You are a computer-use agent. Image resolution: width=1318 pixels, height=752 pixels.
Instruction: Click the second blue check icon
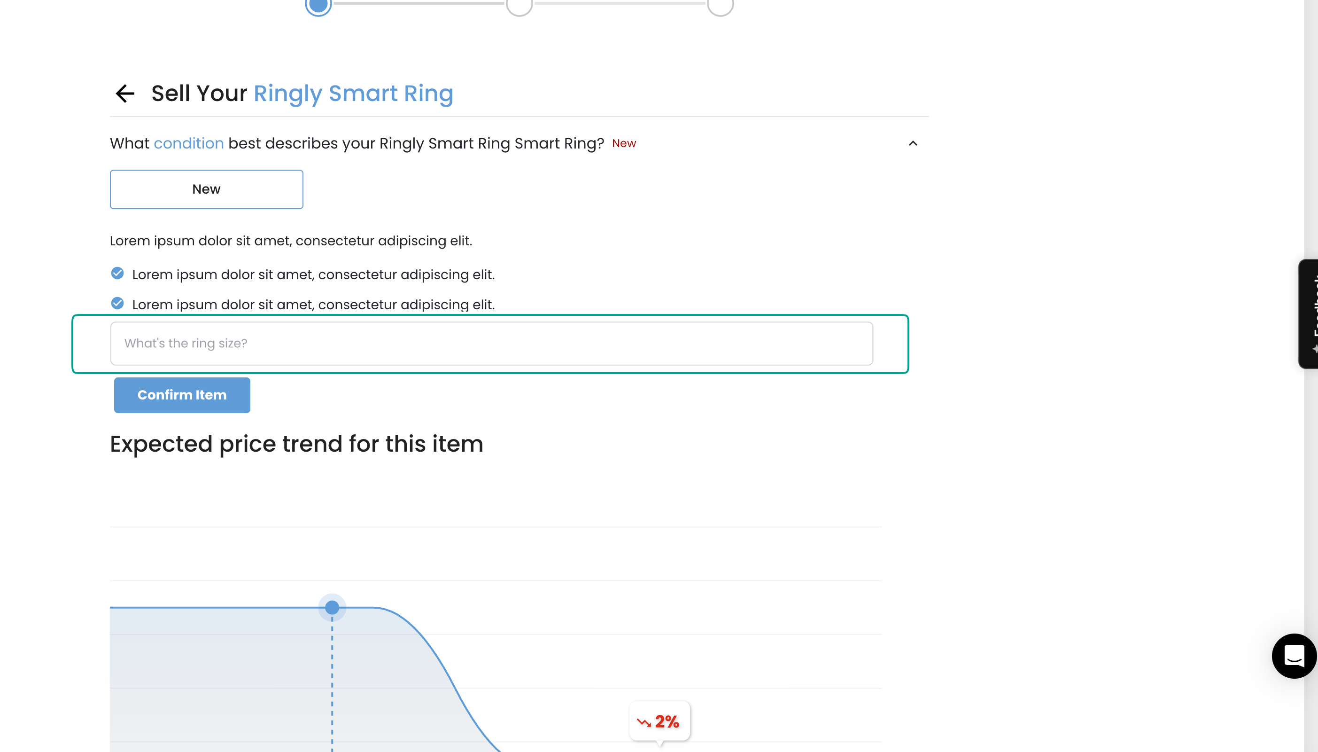click(x=117, y=303)
